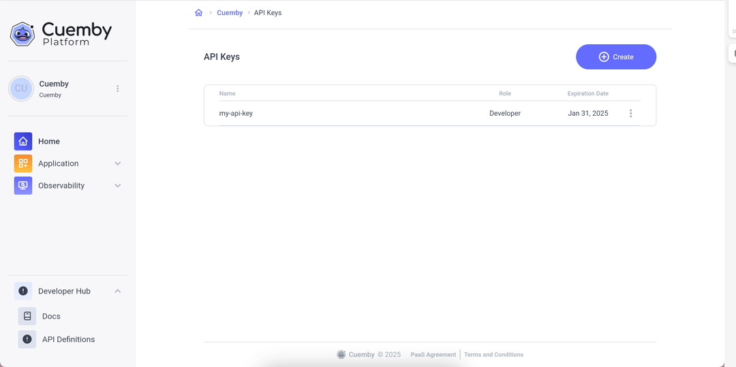
Task: Expand the Observability menu chevron
Action: click(118, 186)
